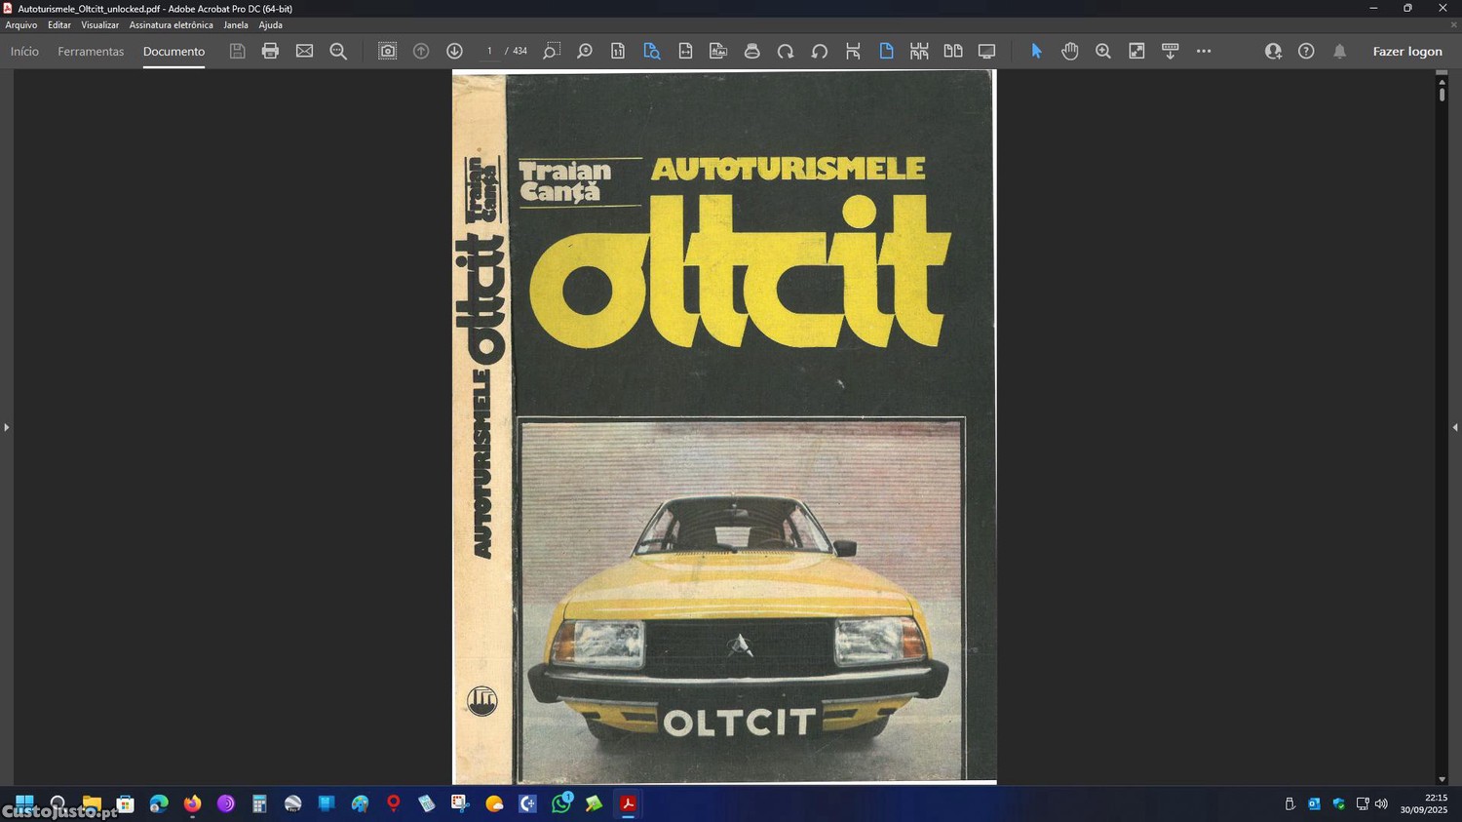Enable the arrow selection tool

(1036, 51)
